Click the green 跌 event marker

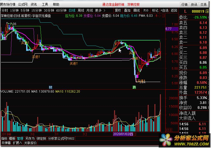(134, 87)
